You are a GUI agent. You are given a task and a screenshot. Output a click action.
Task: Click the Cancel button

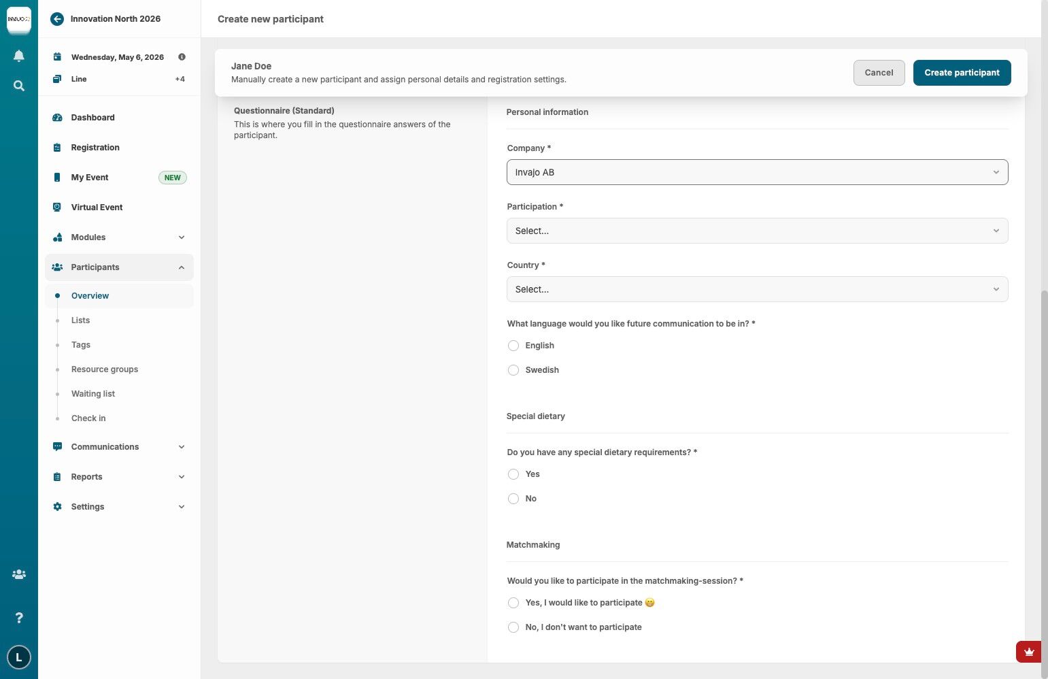click(x=879, y=73)
